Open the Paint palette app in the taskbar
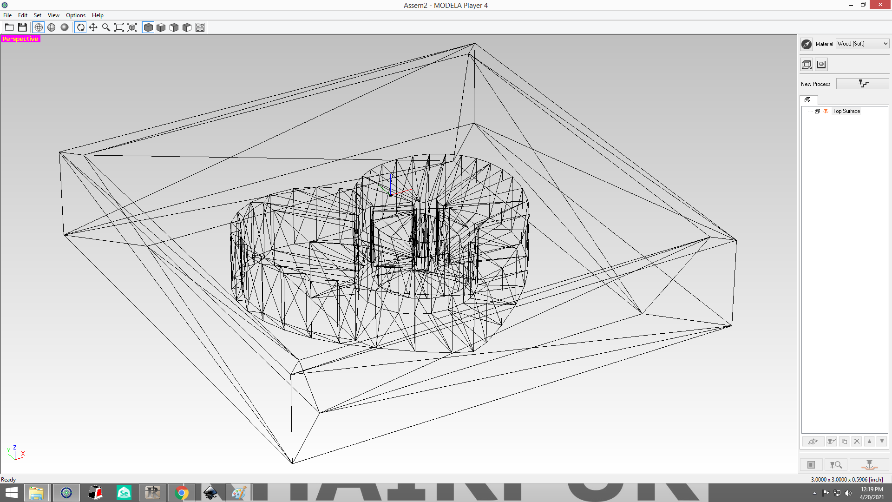 (x=239, y=493)
